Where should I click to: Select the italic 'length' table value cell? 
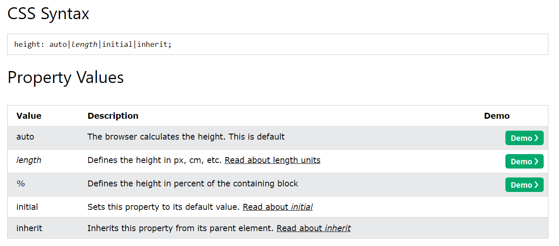29,160
